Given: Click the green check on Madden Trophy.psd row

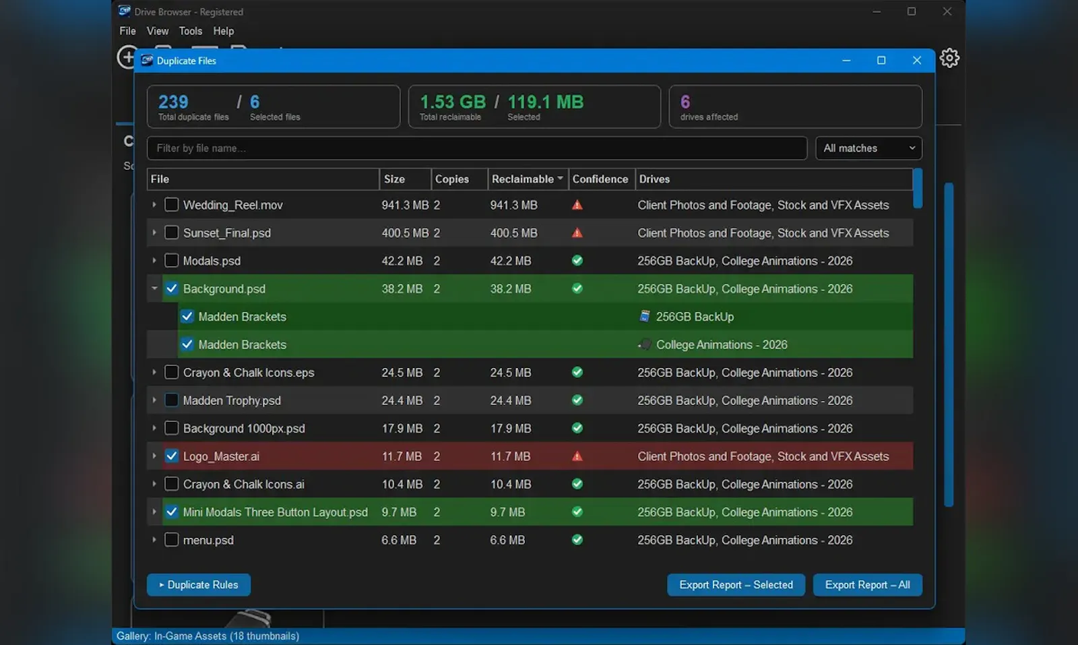Looking at the screenshot, I should (577, 400).
